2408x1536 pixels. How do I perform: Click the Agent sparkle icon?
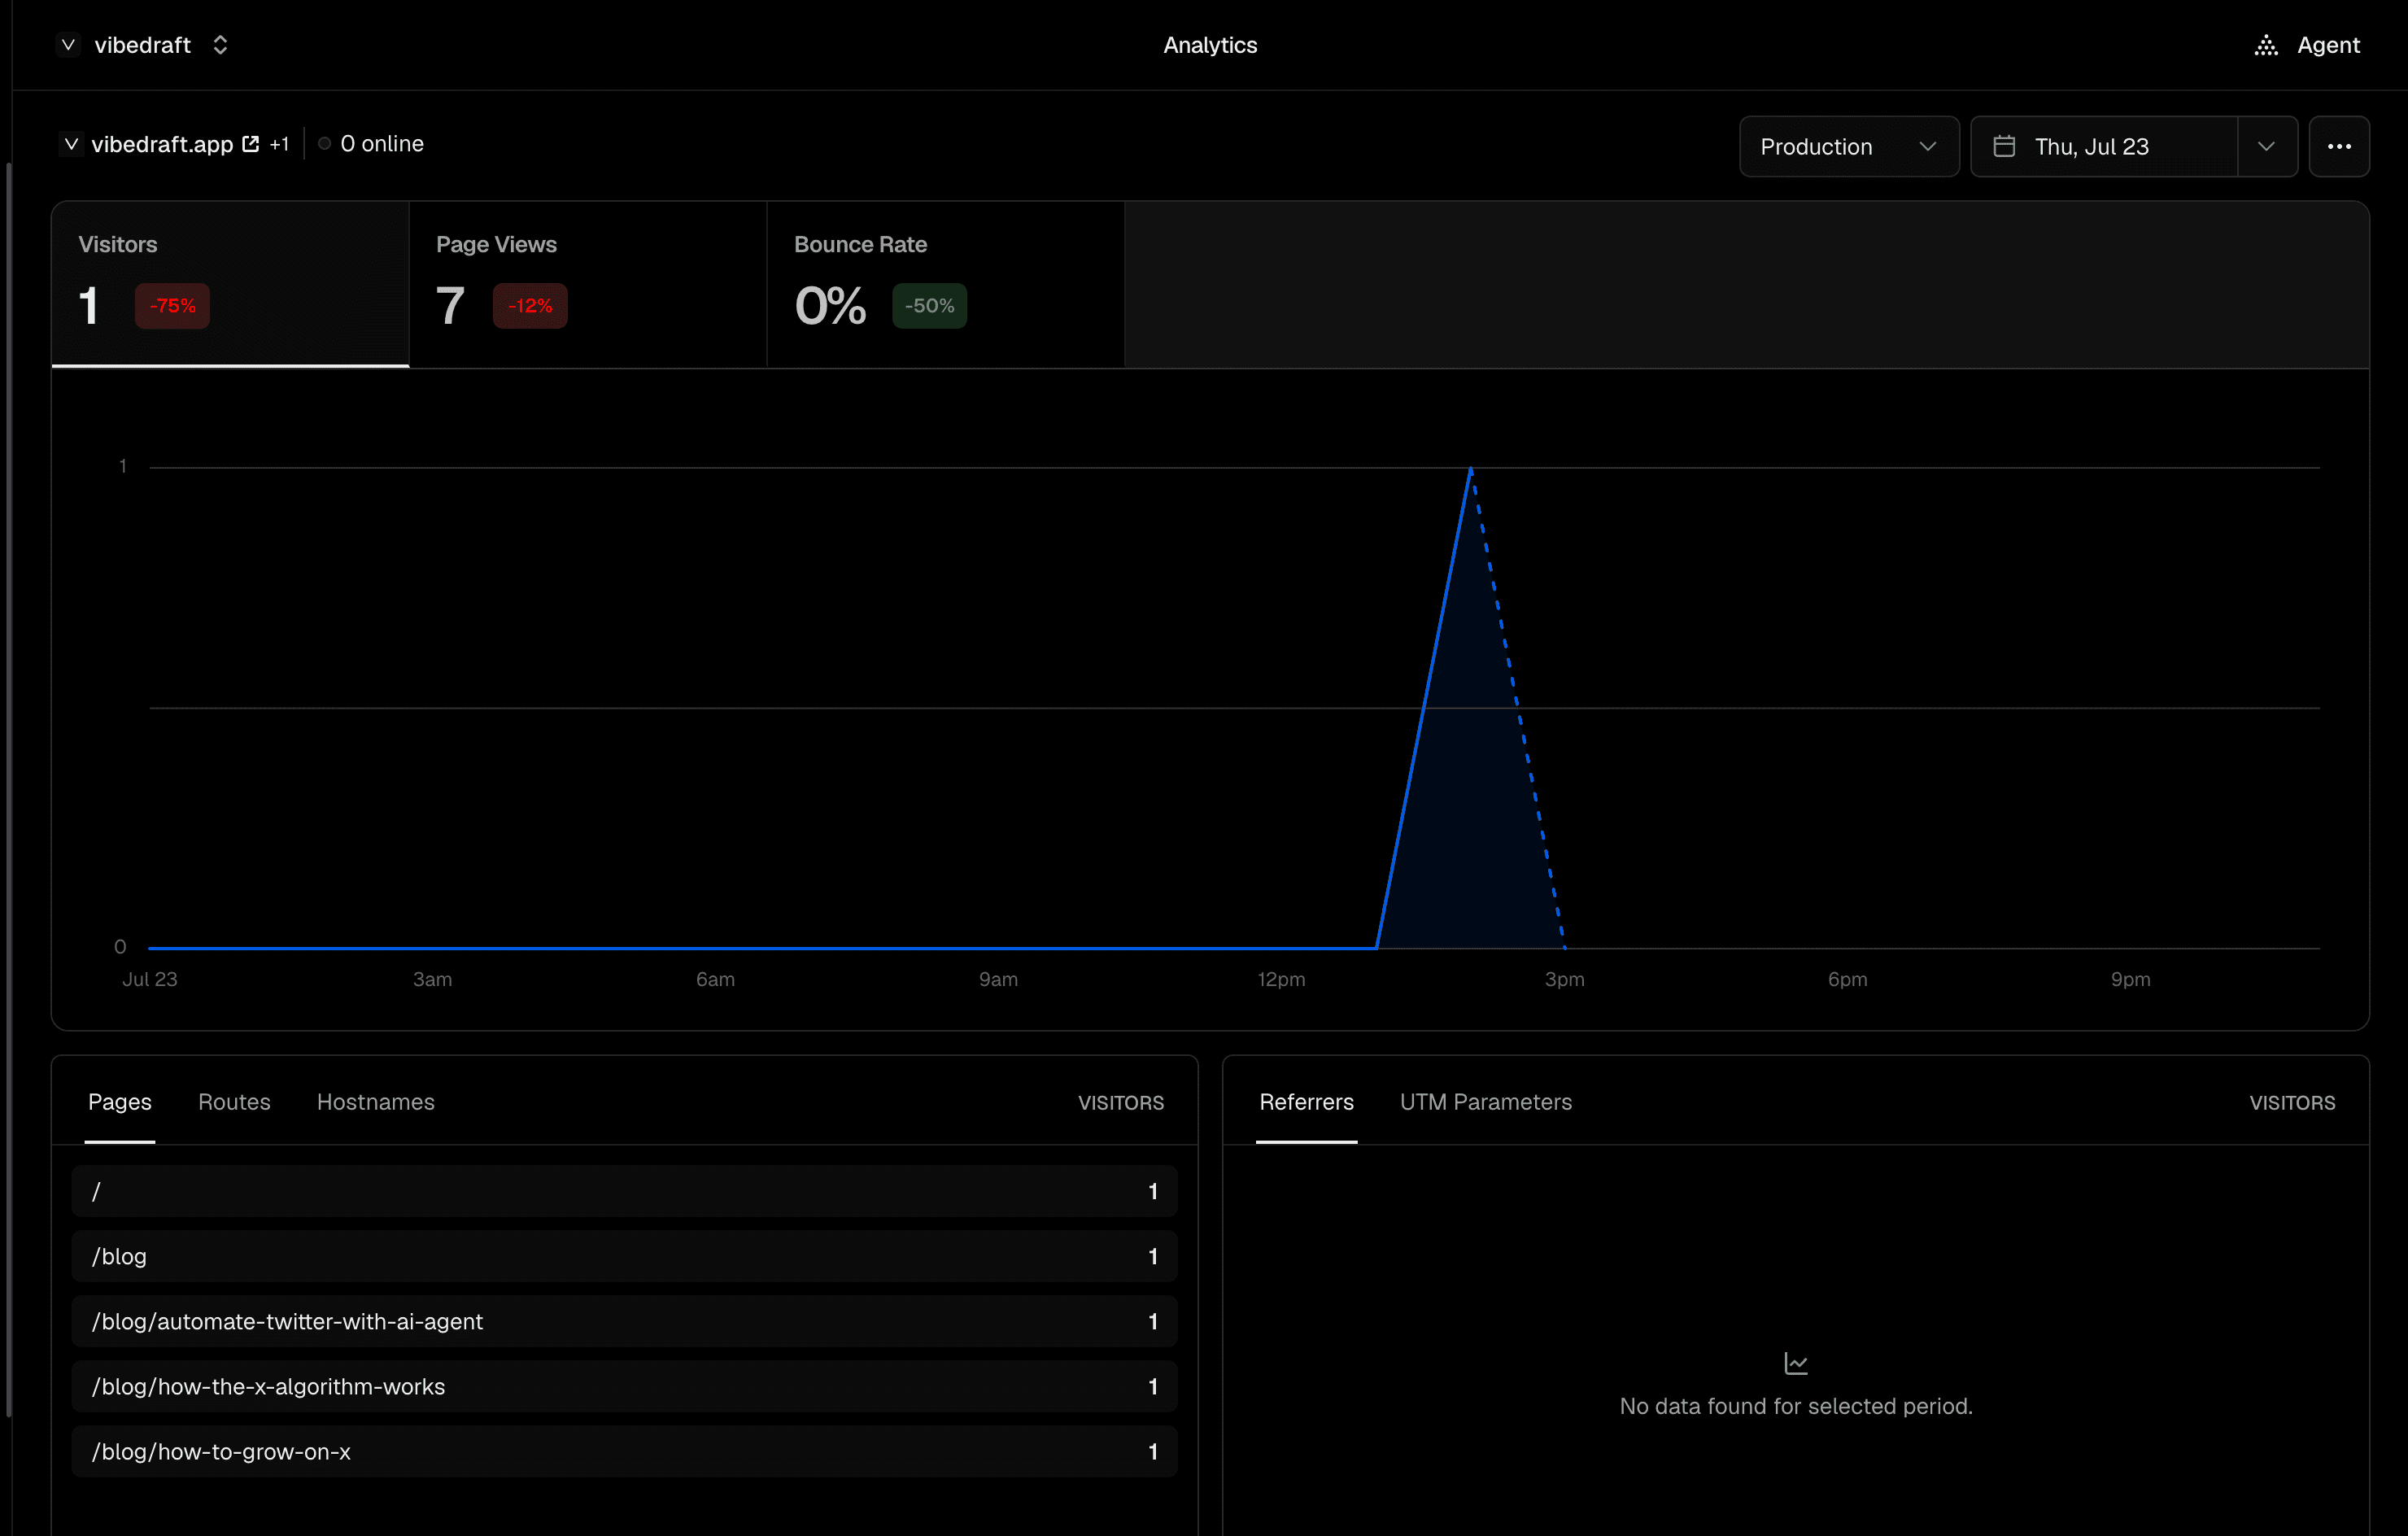(x=2266, y=45)
